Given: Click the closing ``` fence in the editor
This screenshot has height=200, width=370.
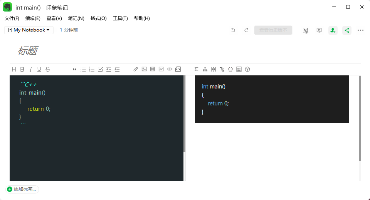Looking at the screenshot, I should pos(23,123).
